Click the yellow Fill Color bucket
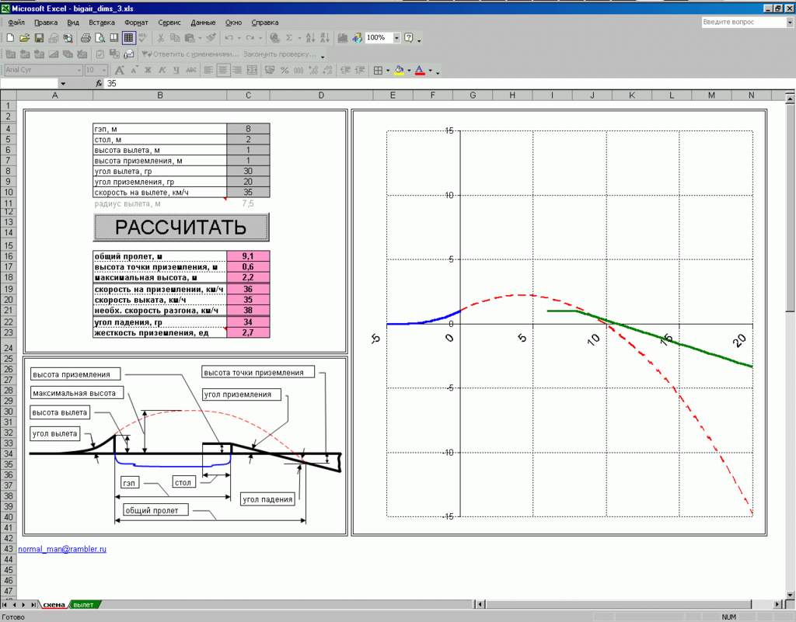 pyautogui.click(x=399, y=70)
